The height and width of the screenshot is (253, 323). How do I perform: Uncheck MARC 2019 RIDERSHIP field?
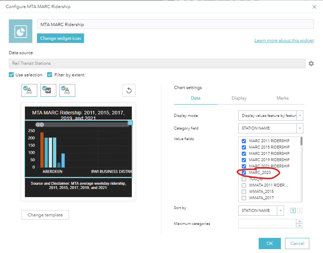pos(244,160)
